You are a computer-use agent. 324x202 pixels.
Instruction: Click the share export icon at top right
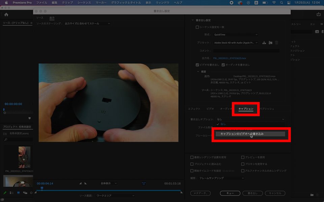coord(318,14)
